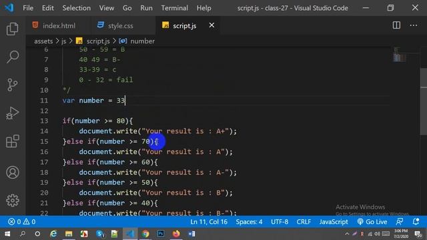Open the errors and warnings indicator
The image size is (427, 240).
(x=22, y=221)
